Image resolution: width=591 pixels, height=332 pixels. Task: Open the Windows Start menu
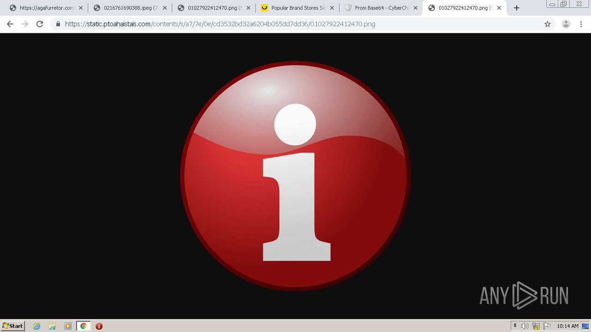pos(13,326)
